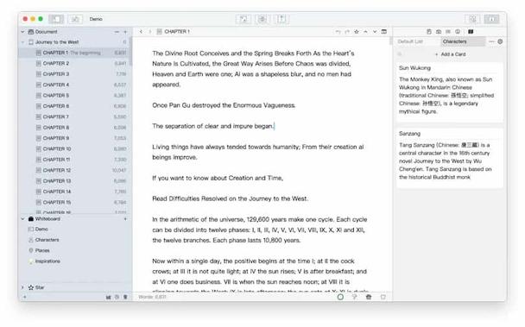Click the export/share icon in top toolbar
This screenshot has height=327, width=525.
coord(281,19)
